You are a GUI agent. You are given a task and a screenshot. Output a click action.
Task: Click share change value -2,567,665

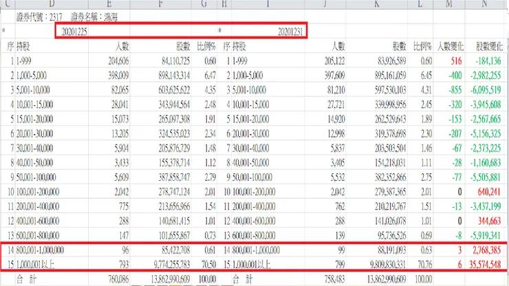coord(486,119)
